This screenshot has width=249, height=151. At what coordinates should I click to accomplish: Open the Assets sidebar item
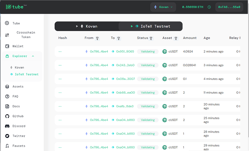click(x=18, y=87)
